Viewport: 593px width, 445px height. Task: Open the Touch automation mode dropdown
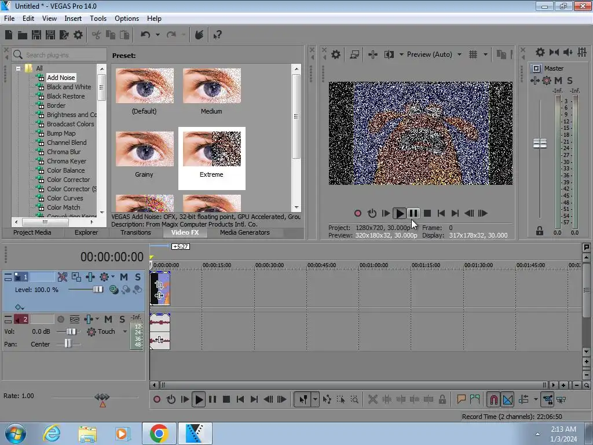[125, 331]
